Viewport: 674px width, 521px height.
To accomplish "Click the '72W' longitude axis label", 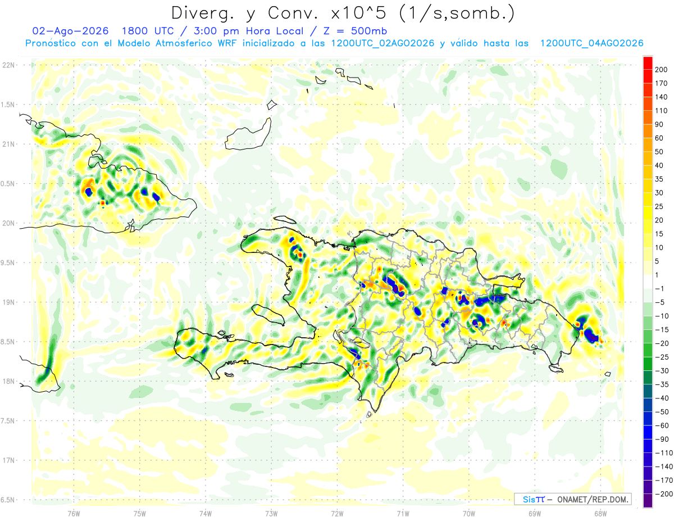I will point(336,513).
